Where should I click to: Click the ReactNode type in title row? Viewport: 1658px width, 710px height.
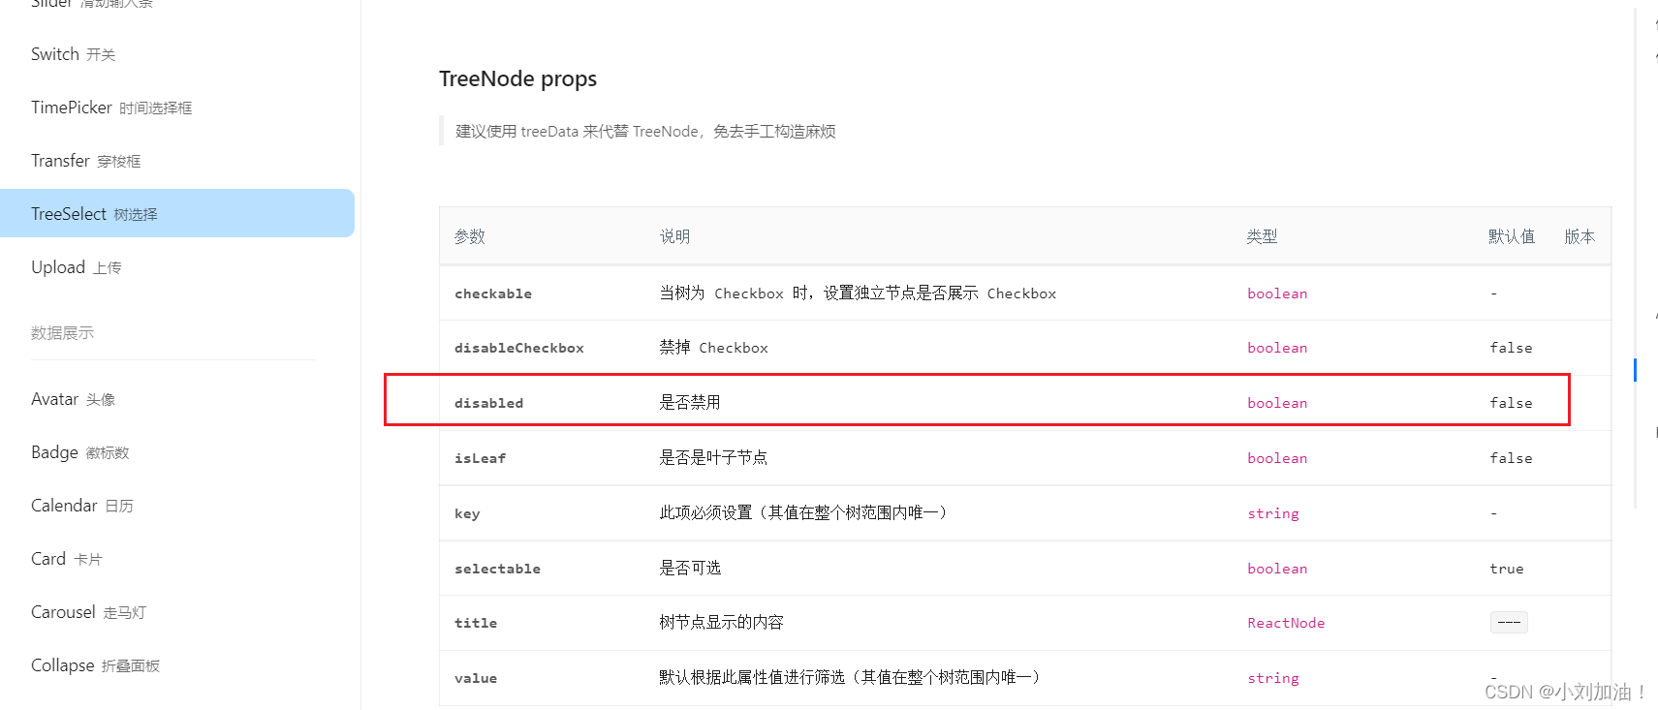(x=1286, y=623)
